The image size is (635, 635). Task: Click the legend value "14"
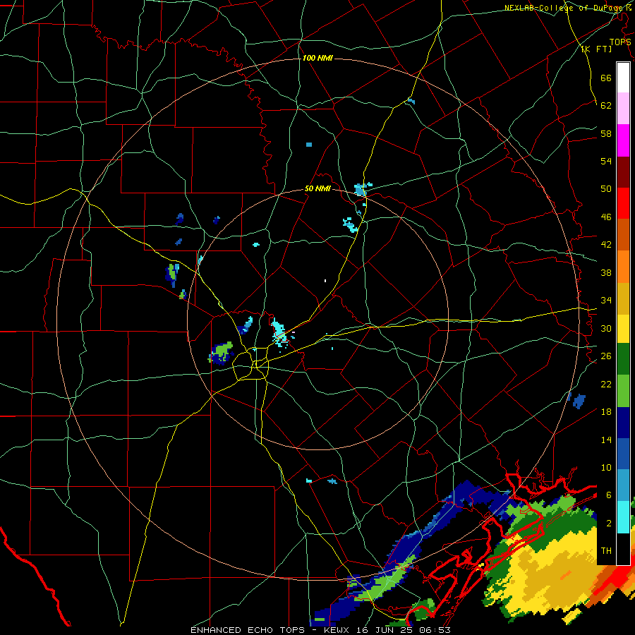(606, 440)
